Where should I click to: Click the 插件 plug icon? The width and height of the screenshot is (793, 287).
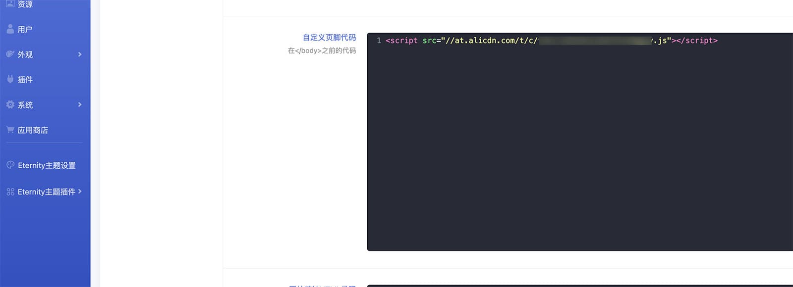point(10,79)
